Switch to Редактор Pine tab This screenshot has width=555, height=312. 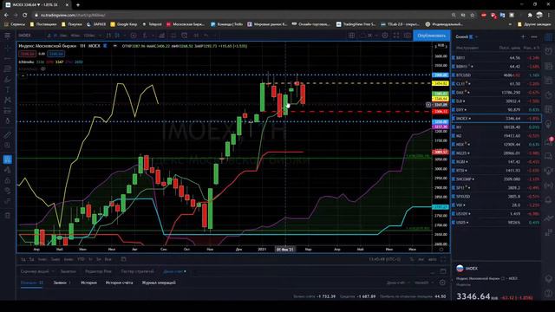tap(98, 271)
